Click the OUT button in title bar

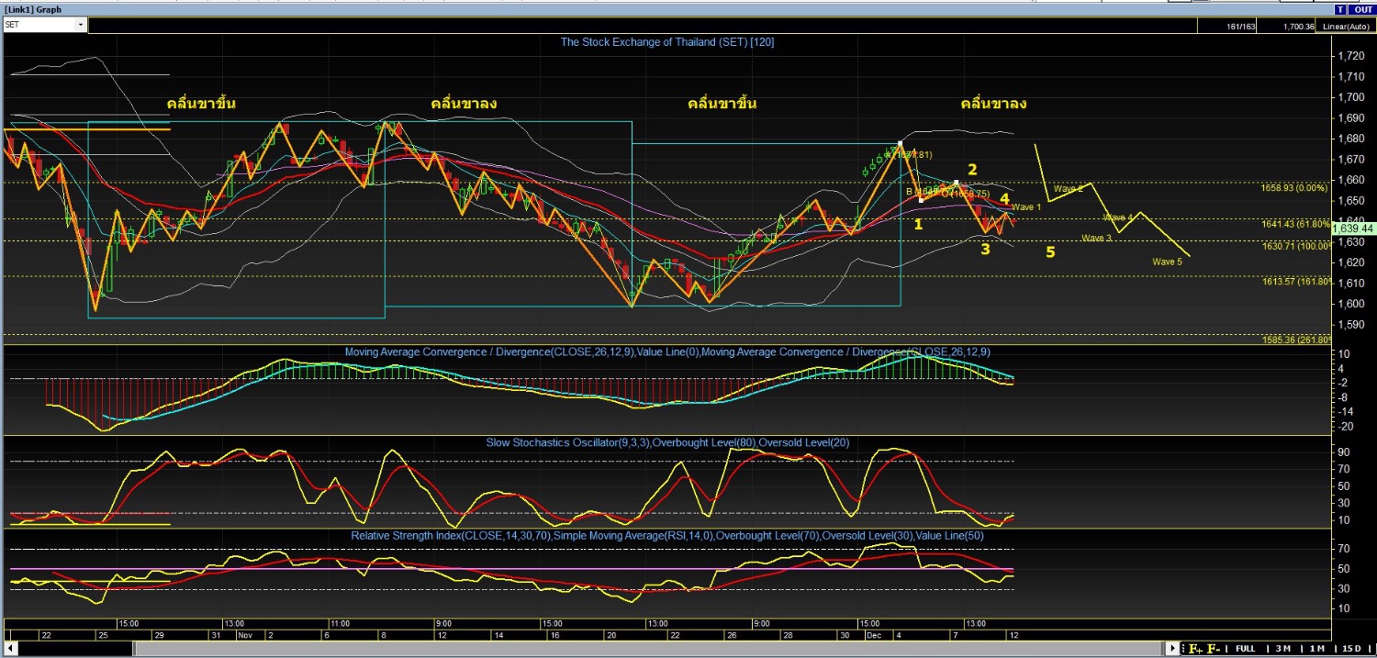[x=1361, y=9]
